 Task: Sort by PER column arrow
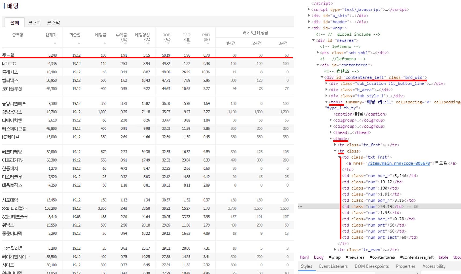pyautogui.click(x=189, y=43)
